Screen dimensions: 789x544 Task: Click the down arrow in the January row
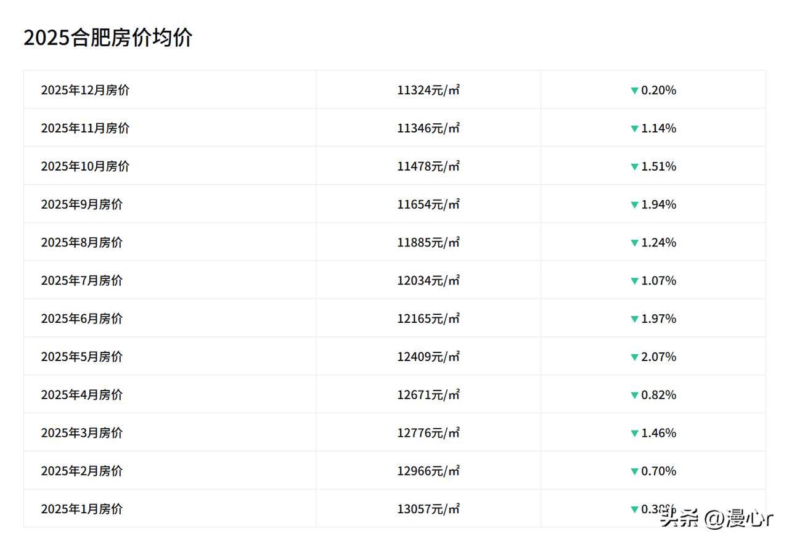tap(634, 509)
